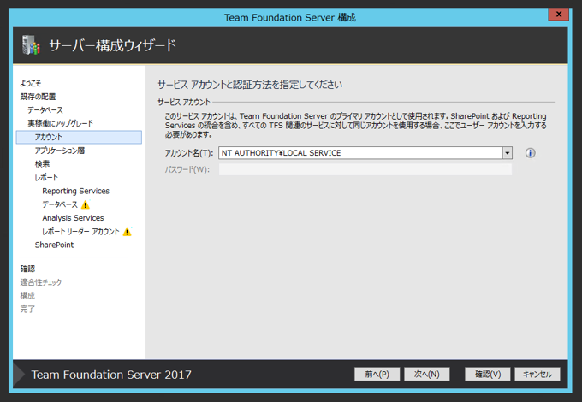Image resolution: width=582 pixels, height=402 pixels.
Task: Click the 次へ(N) button
Action: (426, 374)
